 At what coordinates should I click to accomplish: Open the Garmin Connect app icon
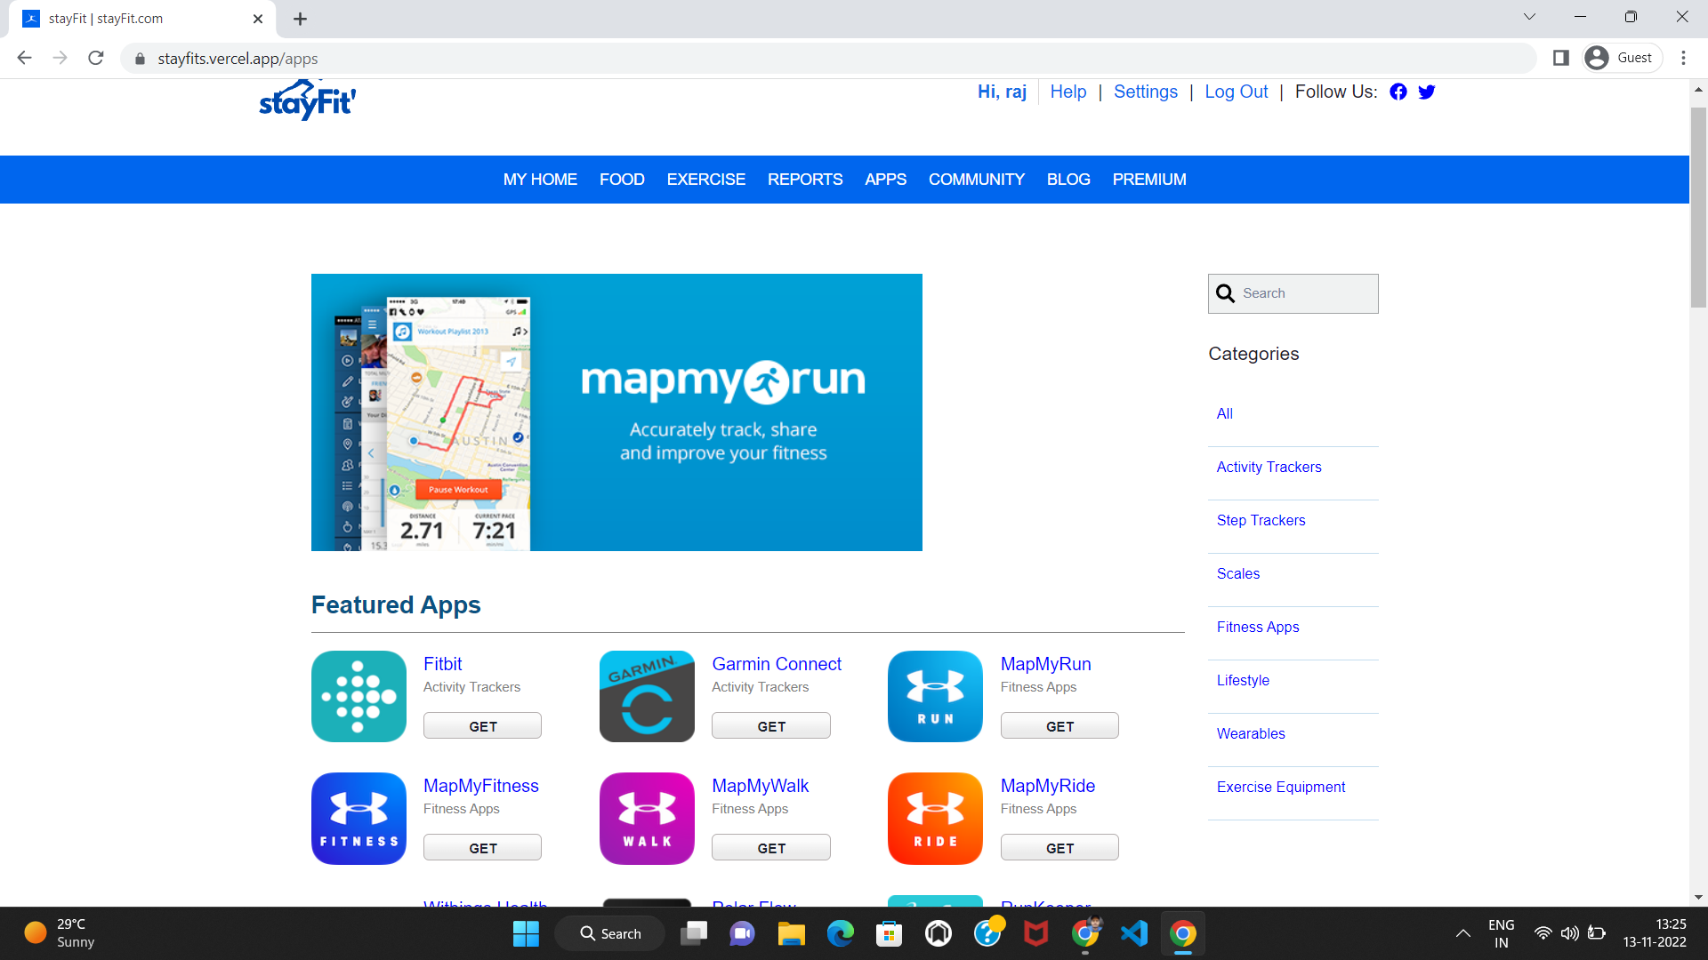[647, 696]
